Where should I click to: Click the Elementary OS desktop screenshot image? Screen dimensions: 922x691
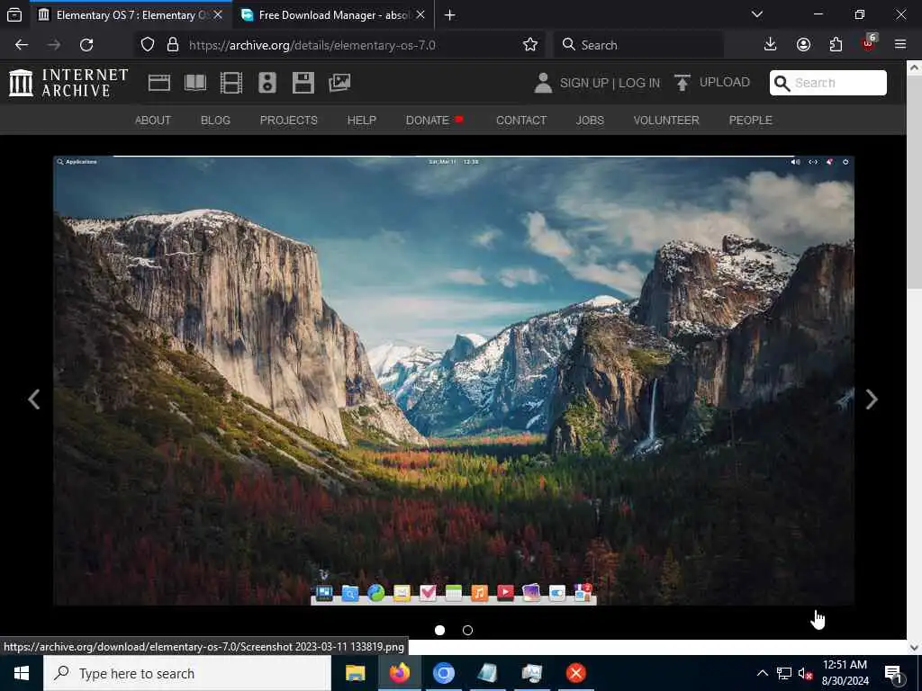click(x=454, y=381)
